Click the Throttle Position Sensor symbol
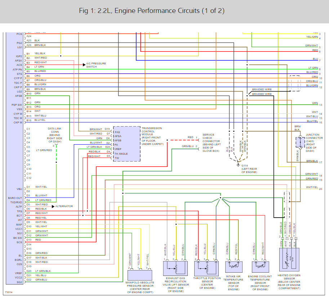Screen dimensions: 329x300 tap(206, 268)
